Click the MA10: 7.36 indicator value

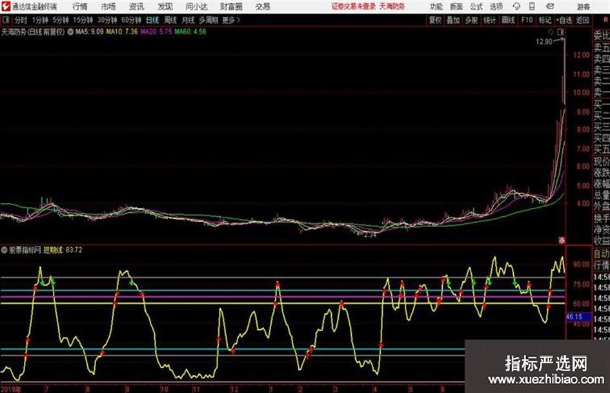pyautogui.click(x=122, y=32)
